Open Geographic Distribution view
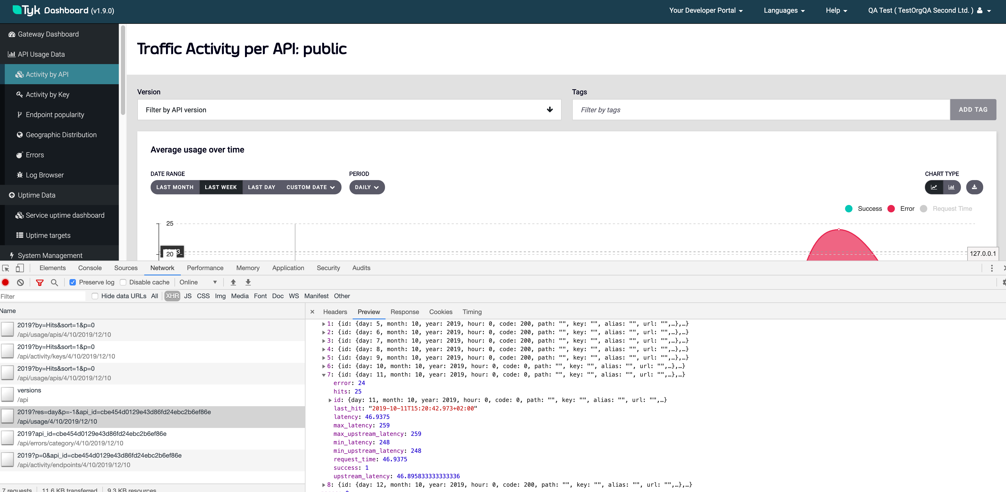The height and width of the screenshot is (492, 1006). (61, 135)
